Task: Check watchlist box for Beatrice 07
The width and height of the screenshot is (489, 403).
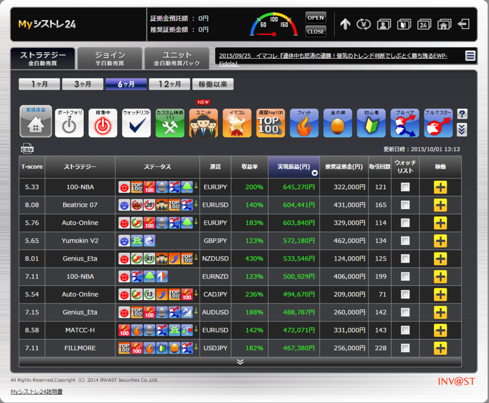Action: point(405,205)
